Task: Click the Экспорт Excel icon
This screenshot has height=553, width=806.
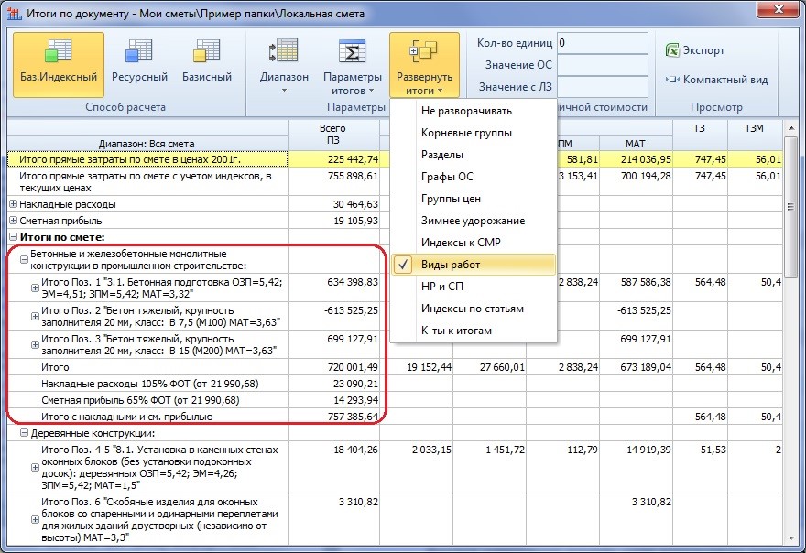Action: tap(672, 50)
